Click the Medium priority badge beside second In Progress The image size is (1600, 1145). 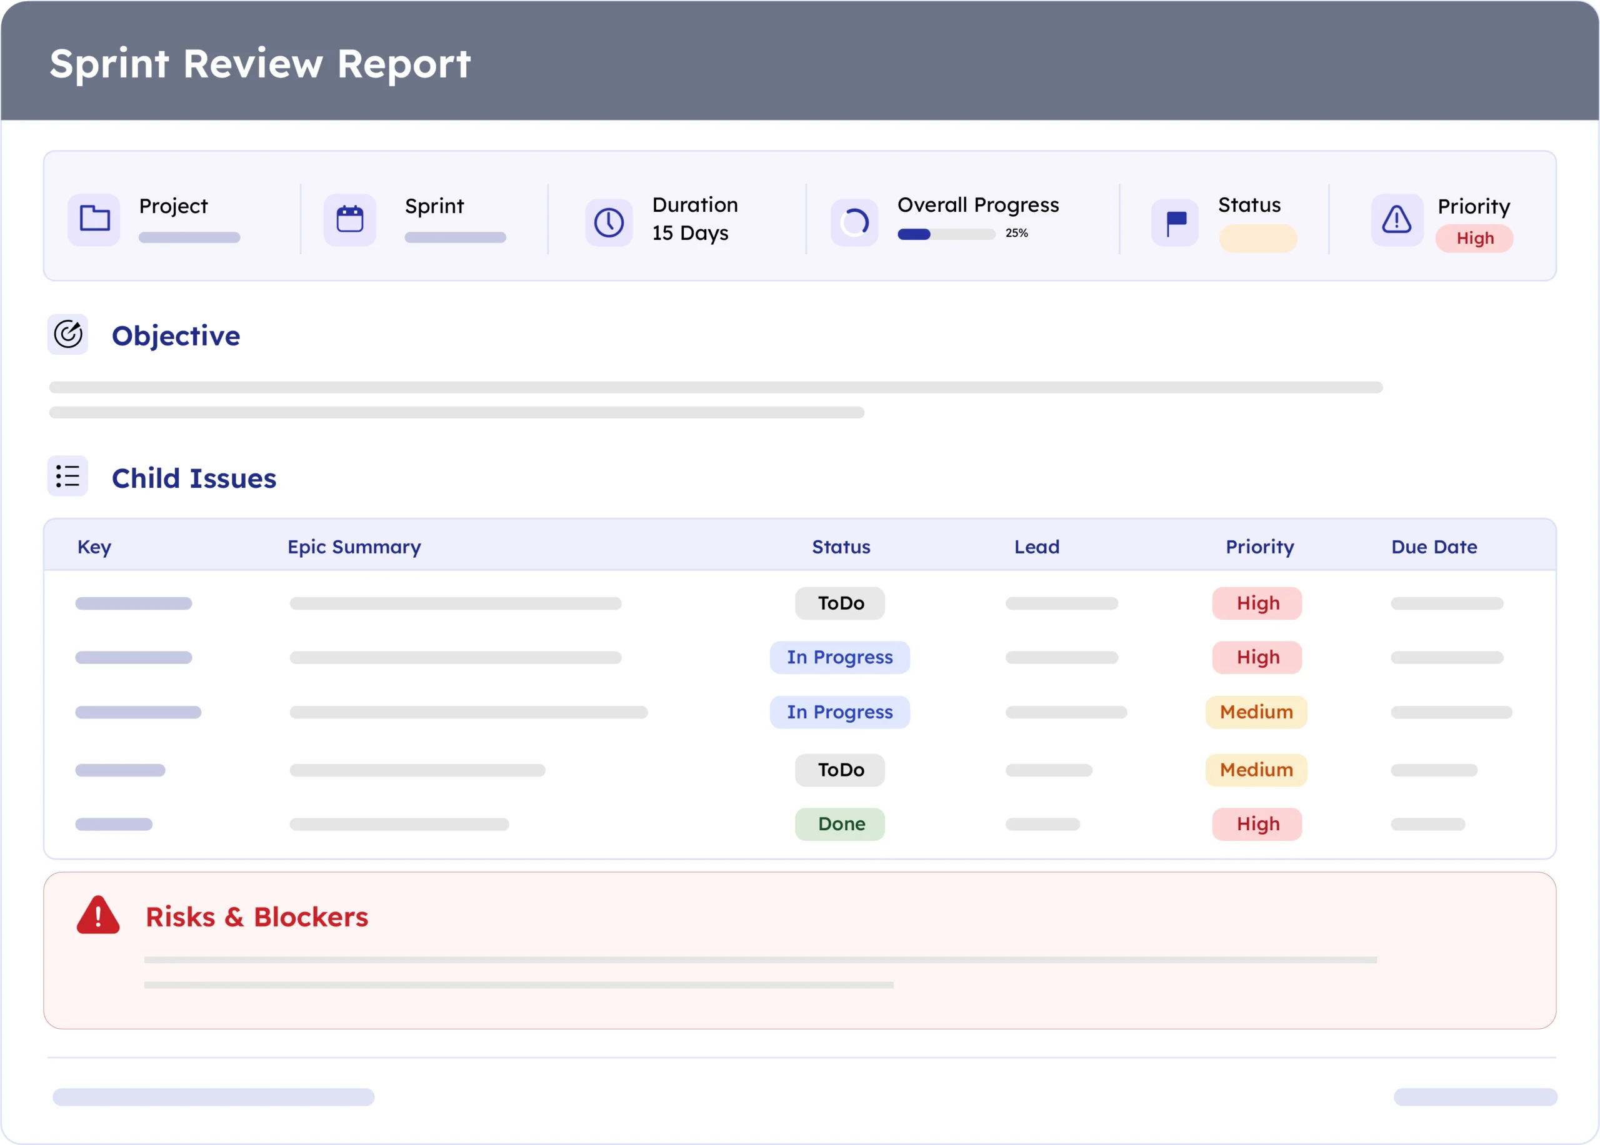1256,712
